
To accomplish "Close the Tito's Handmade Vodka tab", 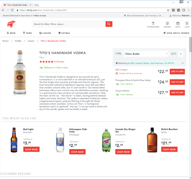I will (30, 5).
